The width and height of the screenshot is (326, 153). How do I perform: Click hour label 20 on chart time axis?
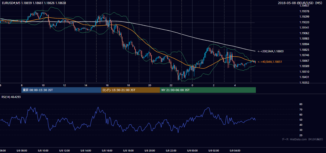150,85
